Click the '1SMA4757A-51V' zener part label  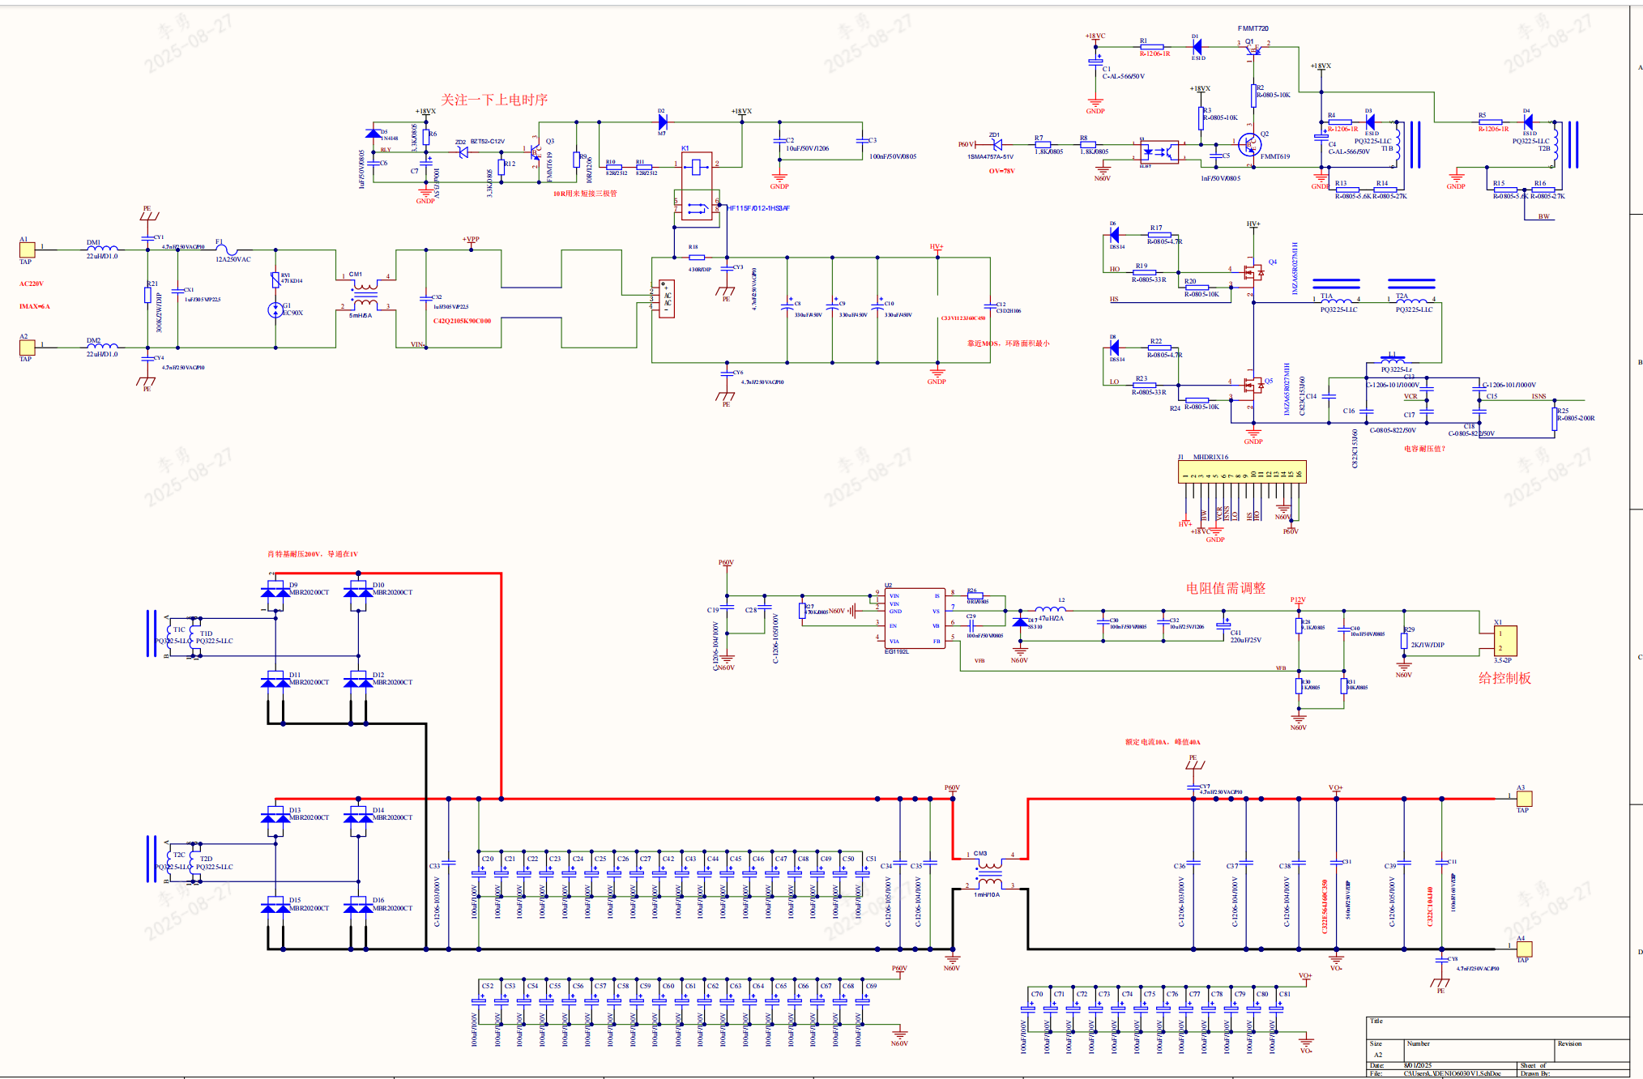tap(990, 157)
